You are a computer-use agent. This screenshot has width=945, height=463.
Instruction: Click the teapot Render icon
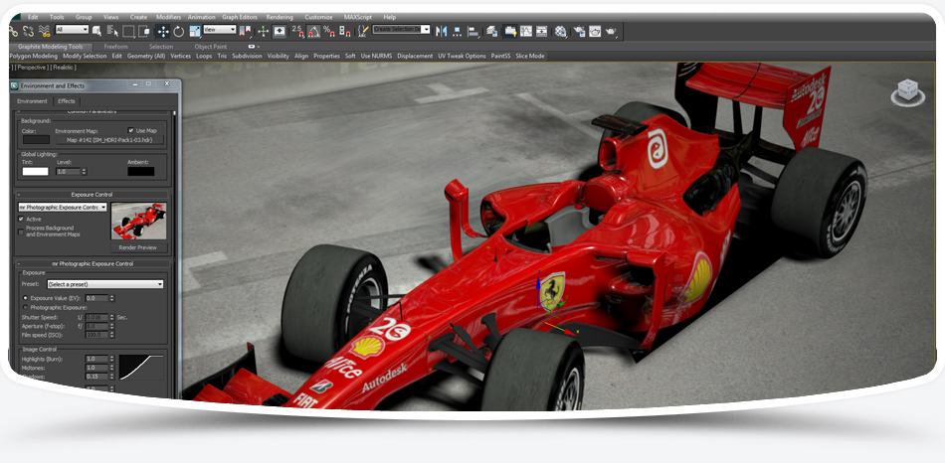[611, 31]
